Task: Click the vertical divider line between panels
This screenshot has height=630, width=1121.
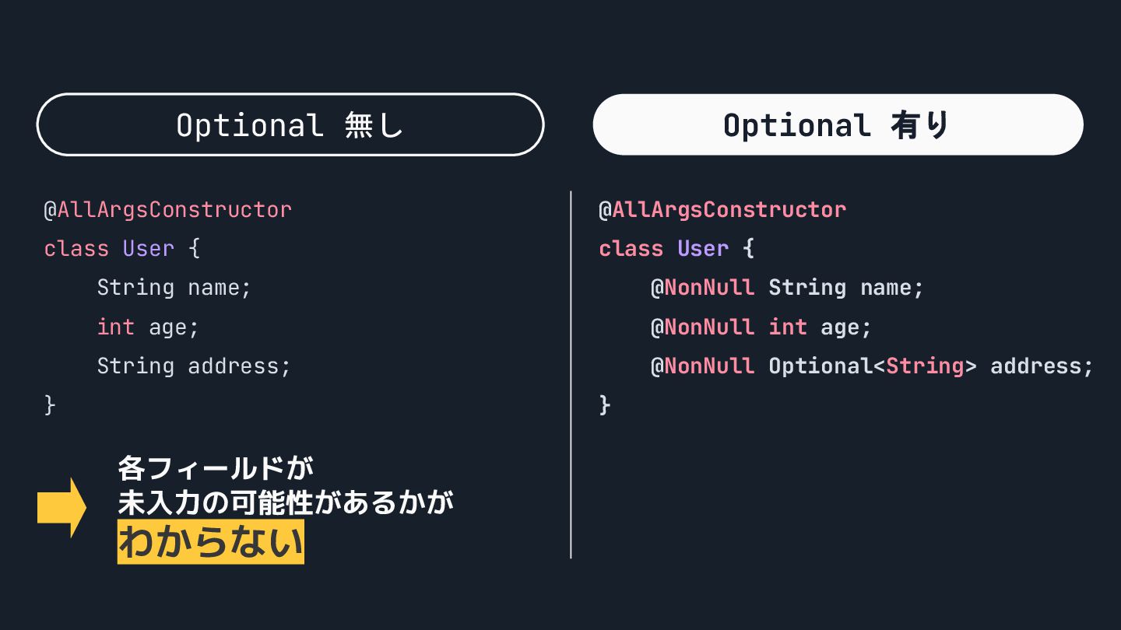Action: coord(571,375)
